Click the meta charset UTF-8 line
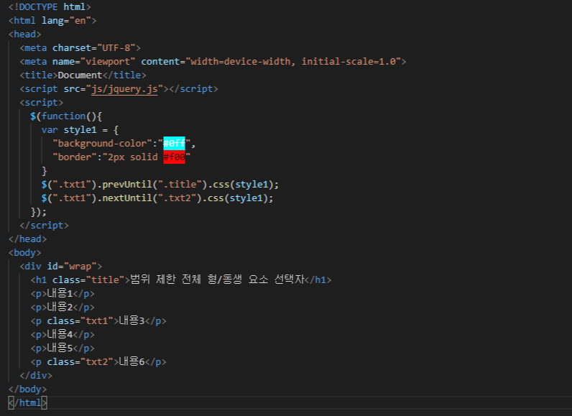 click(80, 47)
